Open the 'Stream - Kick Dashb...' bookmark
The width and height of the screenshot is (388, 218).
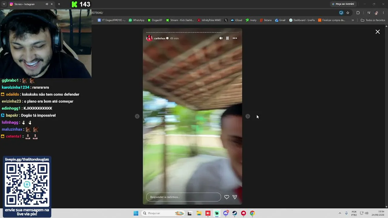click(x=180, y=20)
